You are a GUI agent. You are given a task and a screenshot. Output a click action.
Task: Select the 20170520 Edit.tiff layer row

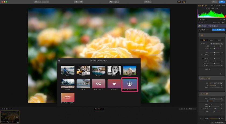tap(211, 26)
